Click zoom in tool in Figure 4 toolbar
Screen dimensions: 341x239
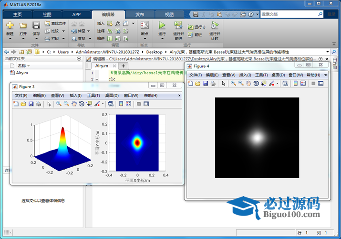coord(233,83)
